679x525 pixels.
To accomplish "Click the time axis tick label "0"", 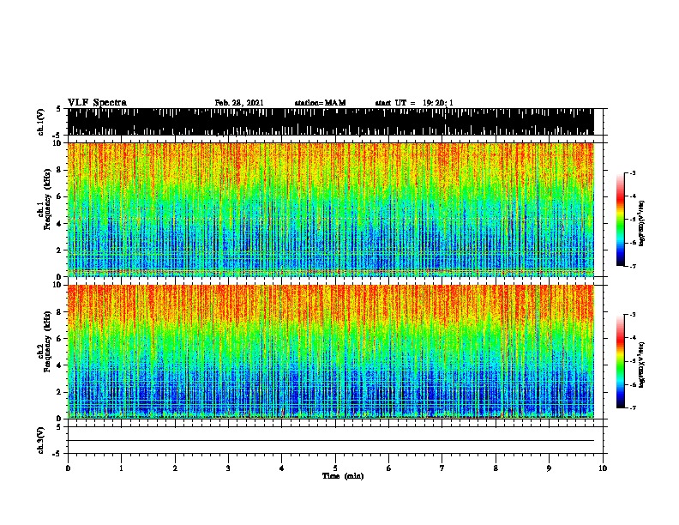I will click(68, 468).
